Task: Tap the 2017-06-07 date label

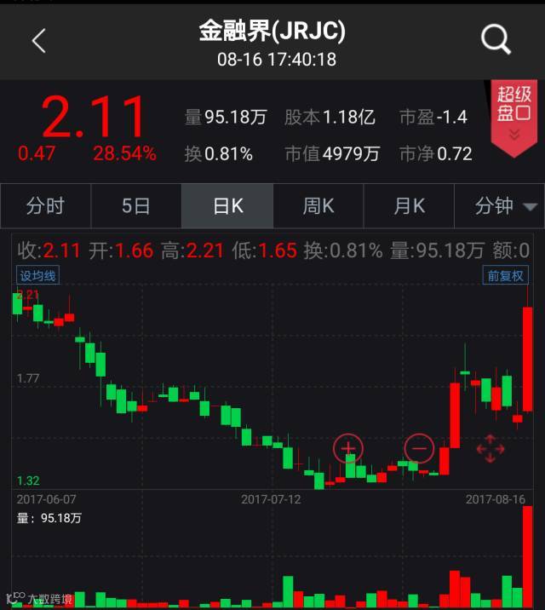Action: click(46, 499)
